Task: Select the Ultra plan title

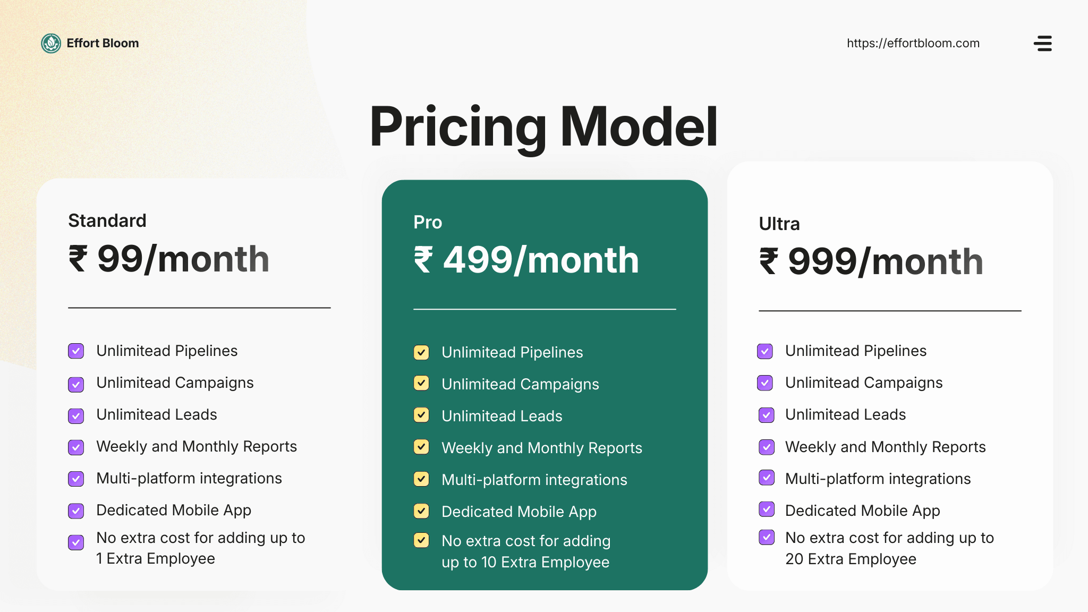Action: click(779, 224)
